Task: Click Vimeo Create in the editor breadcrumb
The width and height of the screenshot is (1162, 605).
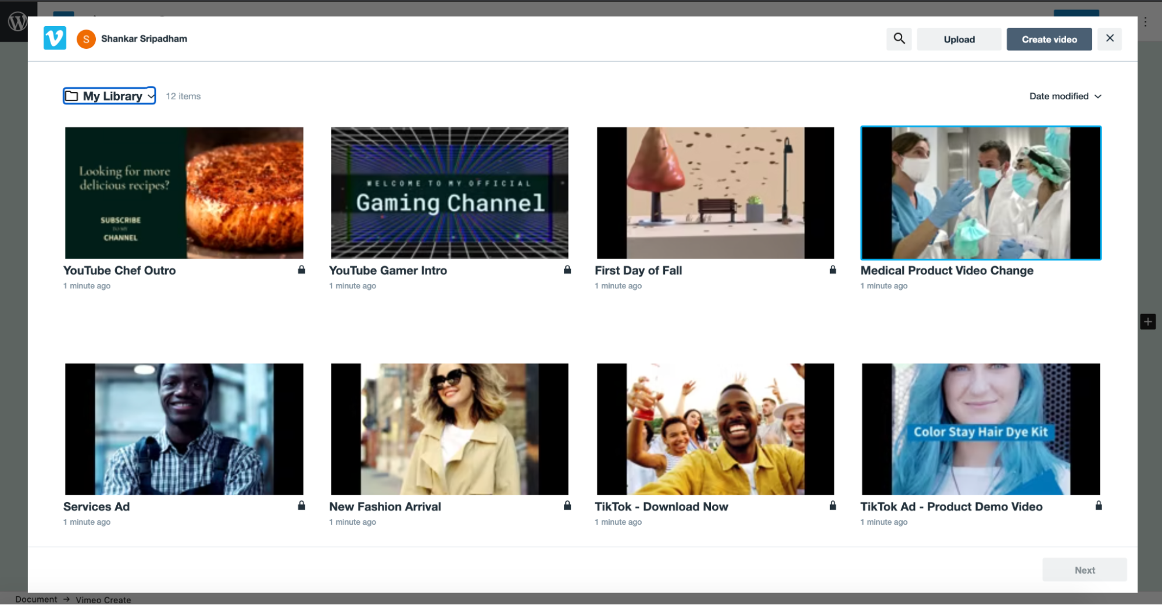Action: (103, 600)
